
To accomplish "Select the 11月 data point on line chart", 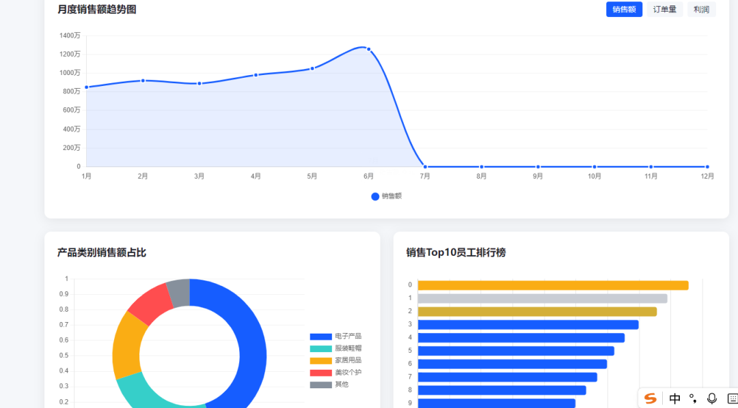I will click(651, 167).
